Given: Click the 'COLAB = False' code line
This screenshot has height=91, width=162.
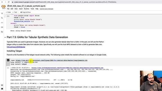Looking at the screenshot, I should (19, 27).
